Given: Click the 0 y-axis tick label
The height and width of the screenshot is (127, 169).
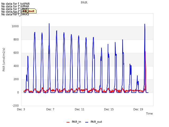Looking at the screenshot, I should pos(18,93).
